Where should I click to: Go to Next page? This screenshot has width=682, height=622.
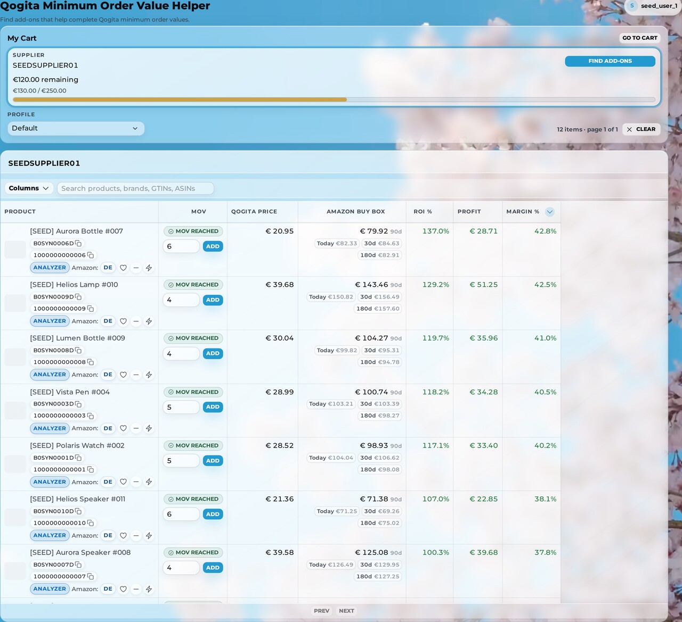tap(346, 611)
